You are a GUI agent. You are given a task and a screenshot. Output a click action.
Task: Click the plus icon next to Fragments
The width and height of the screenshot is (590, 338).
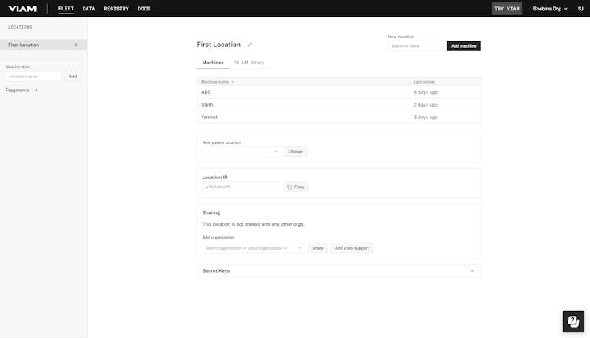[36, 91]
